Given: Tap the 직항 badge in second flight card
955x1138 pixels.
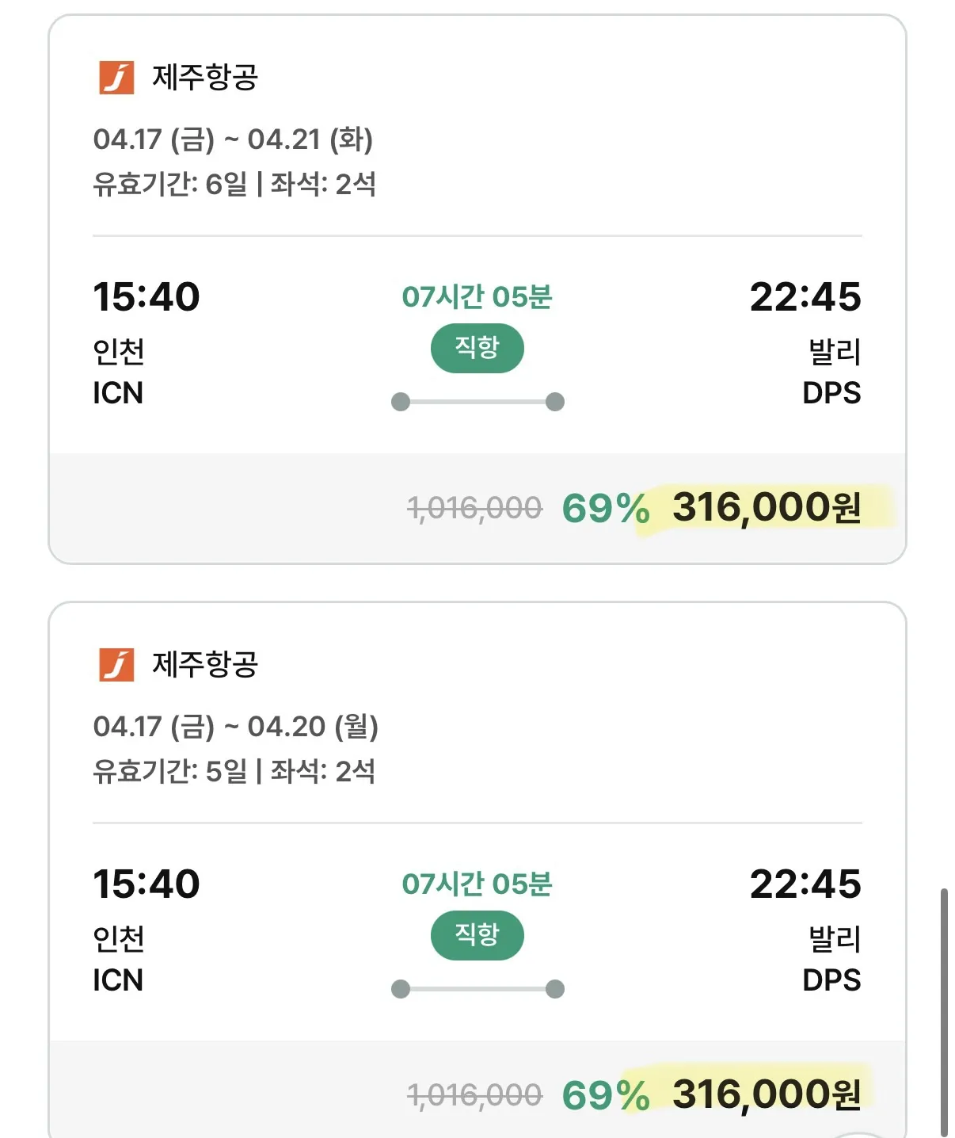Looking at the screenshot, I should coord(477,935).
